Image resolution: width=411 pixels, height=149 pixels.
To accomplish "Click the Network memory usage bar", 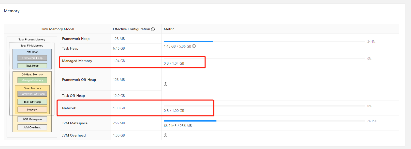I will click(265, 106).
